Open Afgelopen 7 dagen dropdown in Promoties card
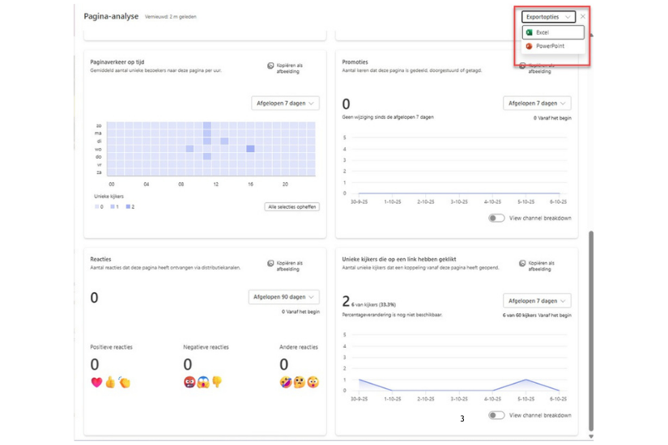 coord(537,103)
